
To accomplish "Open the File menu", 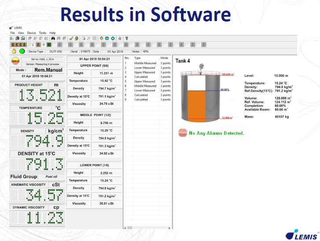I will click(x=12, y=33).
